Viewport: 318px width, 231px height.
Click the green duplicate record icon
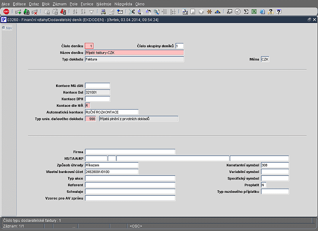[26, 12]
